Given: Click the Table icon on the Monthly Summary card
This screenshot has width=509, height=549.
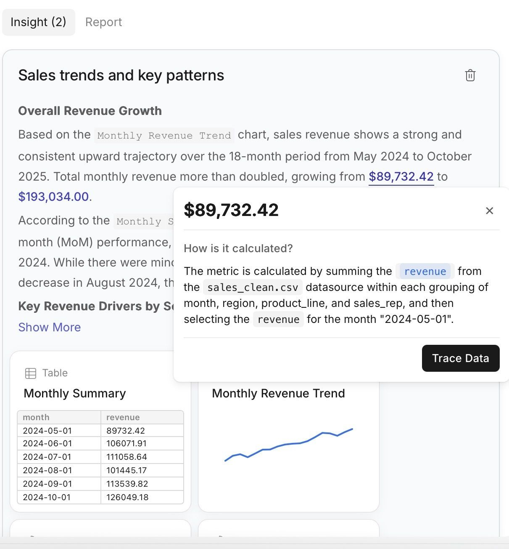Looking at the screenshot, I should 31,373.
